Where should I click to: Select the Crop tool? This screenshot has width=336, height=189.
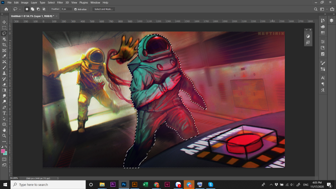click(x=4, y=45)
